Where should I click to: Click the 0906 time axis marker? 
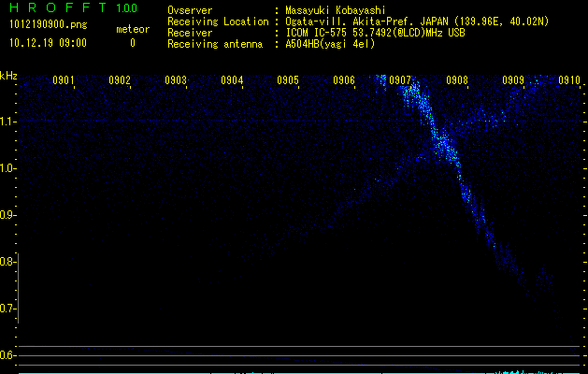click(x=344, y=80)
